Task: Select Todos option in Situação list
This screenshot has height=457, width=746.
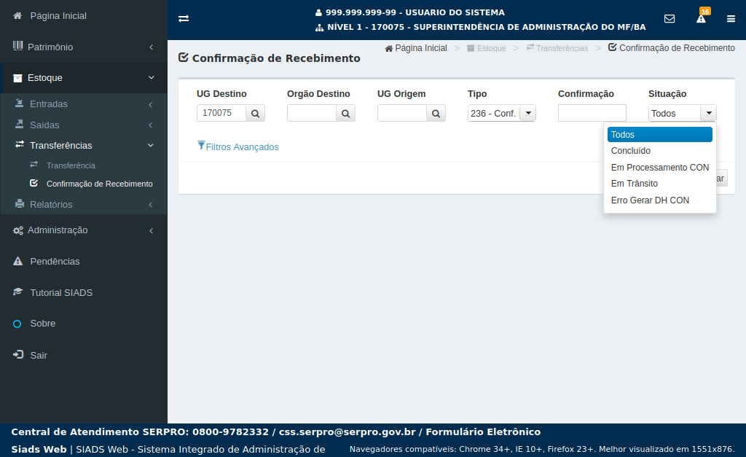Action: pyautogui.click(x=660, y=135)
